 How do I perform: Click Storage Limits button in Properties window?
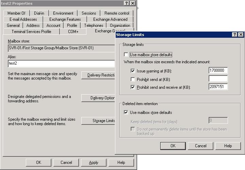[x=98, y=121]
